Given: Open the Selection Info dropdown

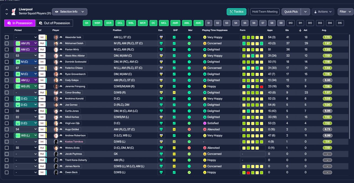Looking at the screenshot, I should pyautogui.click(x=70, y=12).
